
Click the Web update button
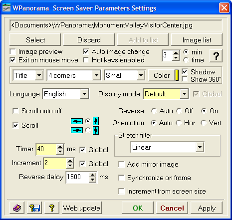click(82, 208)
